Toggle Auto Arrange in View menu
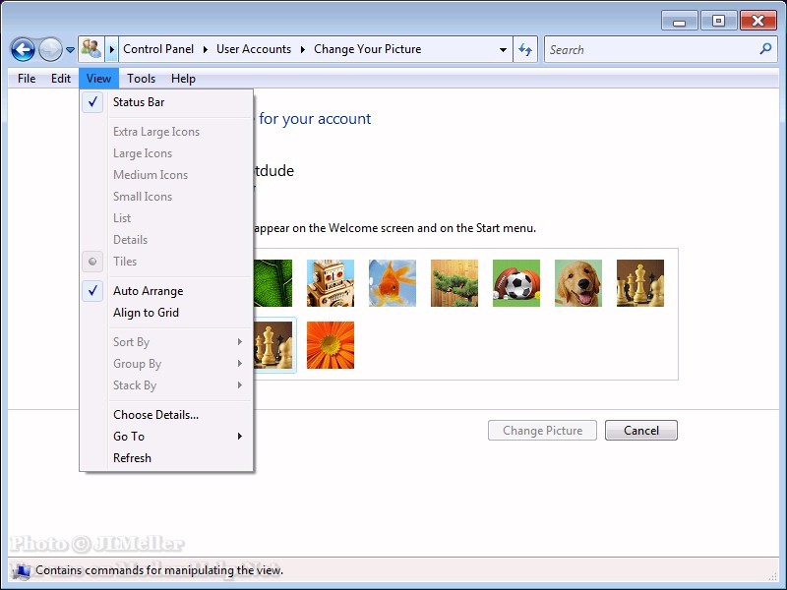Image resolution: width=787 pixels, height=590 pixels. [x=166, y=291]
